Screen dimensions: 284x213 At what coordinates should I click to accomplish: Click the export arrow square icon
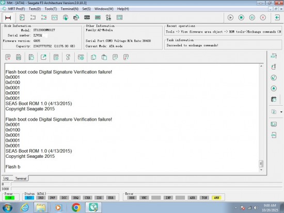[x=43, y=57]
